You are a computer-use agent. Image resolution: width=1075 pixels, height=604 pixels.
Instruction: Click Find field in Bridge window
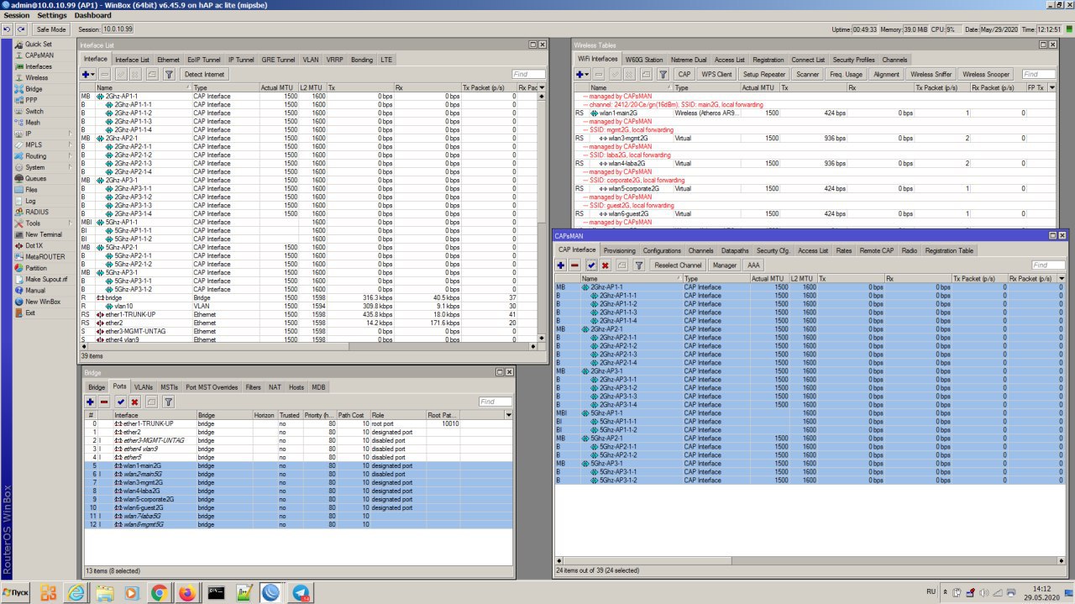tap(496, 402)
